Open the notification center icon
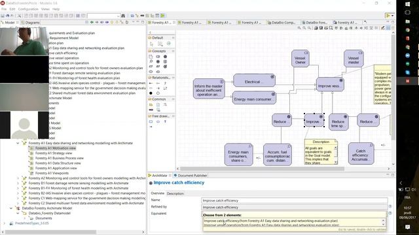The height and width of the screenshot is (235, 419). [x=407, y=227]
